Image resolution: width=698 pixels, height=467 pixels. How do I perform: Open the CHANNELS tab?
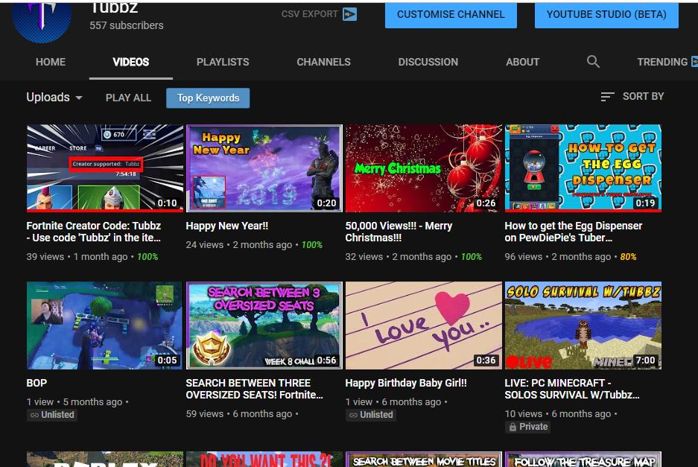point(323,62)
